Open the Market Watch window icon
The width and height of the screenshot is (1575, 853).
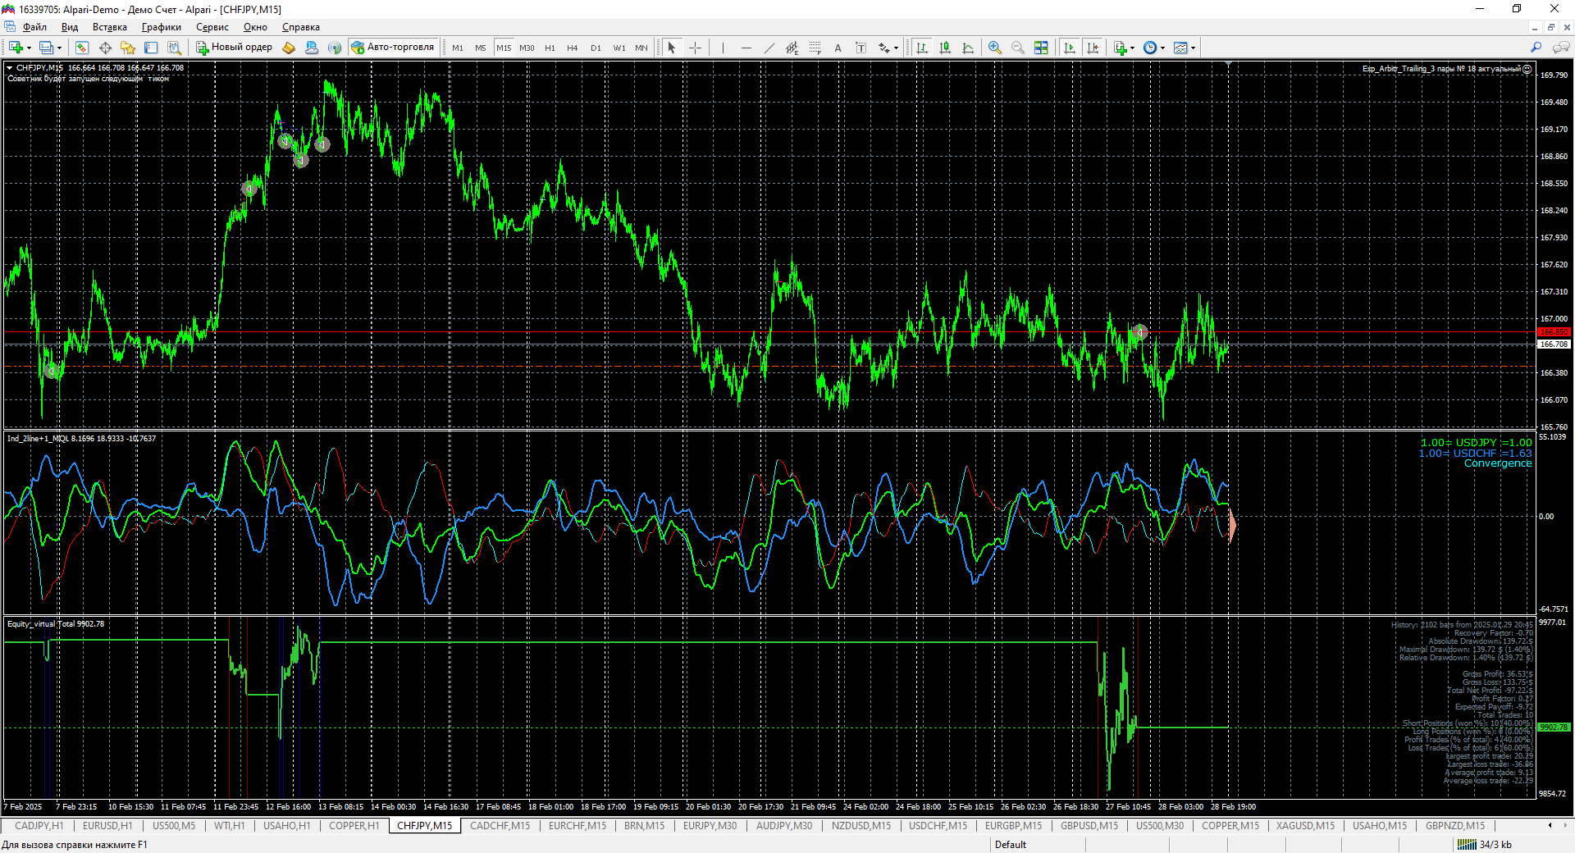pos(82,48)
